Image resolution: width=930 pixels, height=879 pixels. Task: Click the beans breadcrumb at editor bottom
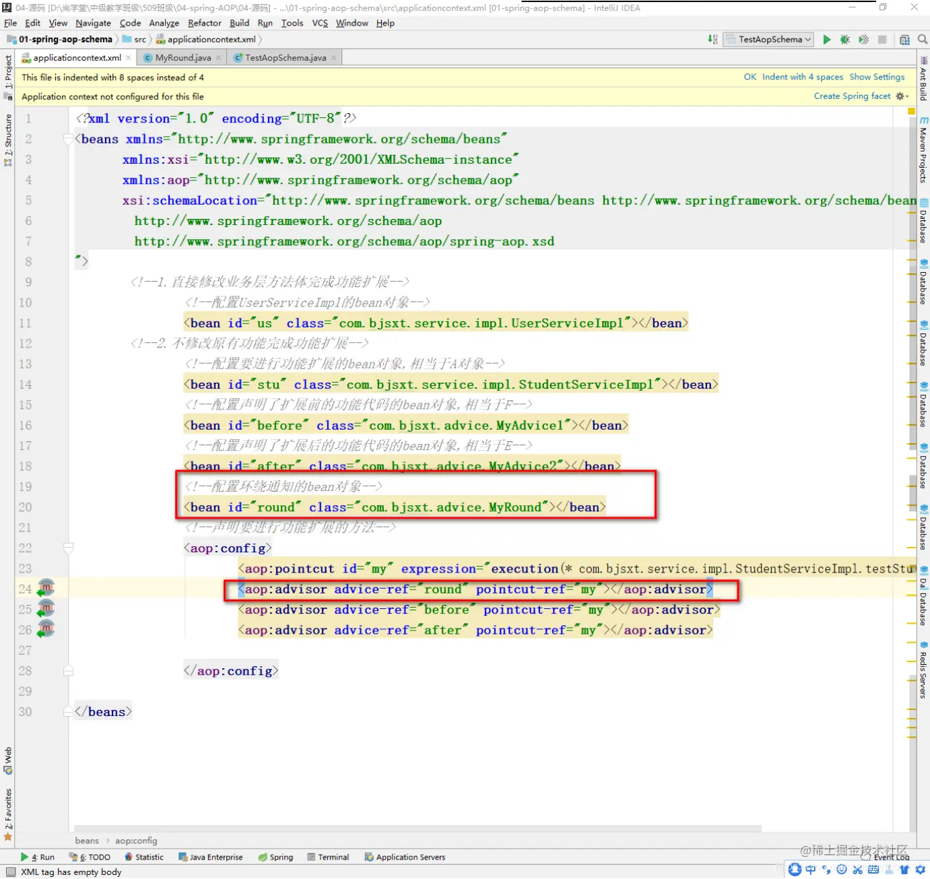[87, 841]
